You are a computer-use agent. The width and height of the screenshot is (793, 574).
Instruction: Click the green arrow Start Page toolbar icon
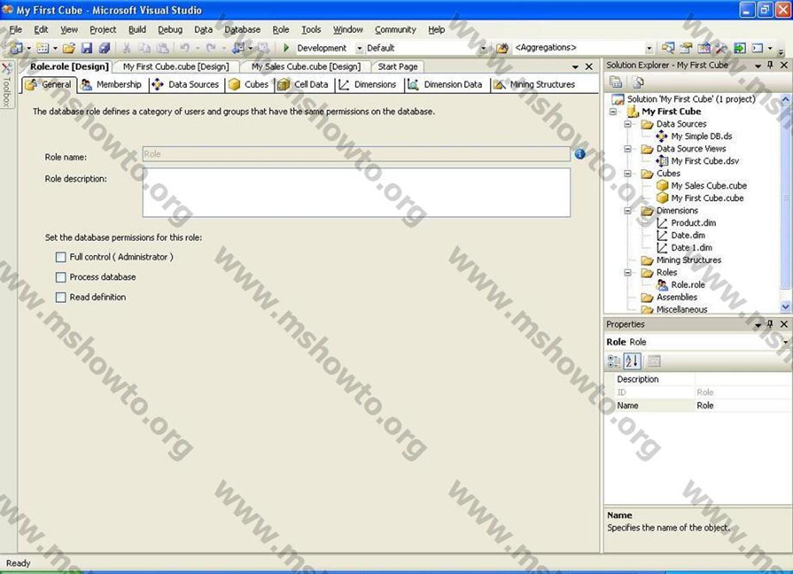[739, 48]
